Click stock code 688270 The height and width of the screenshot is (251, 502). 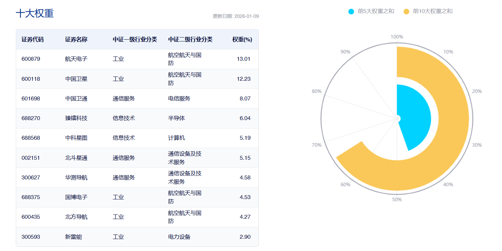(31, 118)
